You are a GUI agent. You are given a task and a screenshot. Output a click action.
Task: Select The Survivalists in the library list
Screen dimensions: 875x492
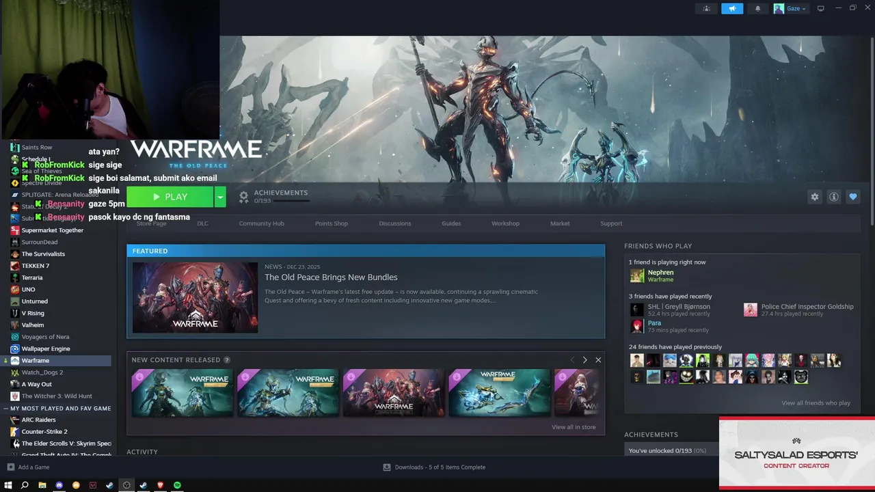coord(43,254)
